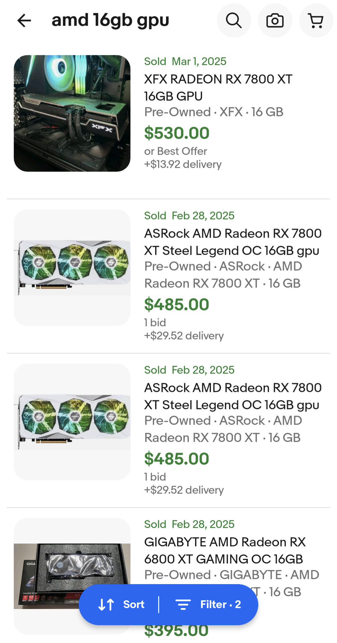The width and height of the screenshot is (337, 643).
Task: Open the shopping cart icon
Action: (x=316, y=21)
